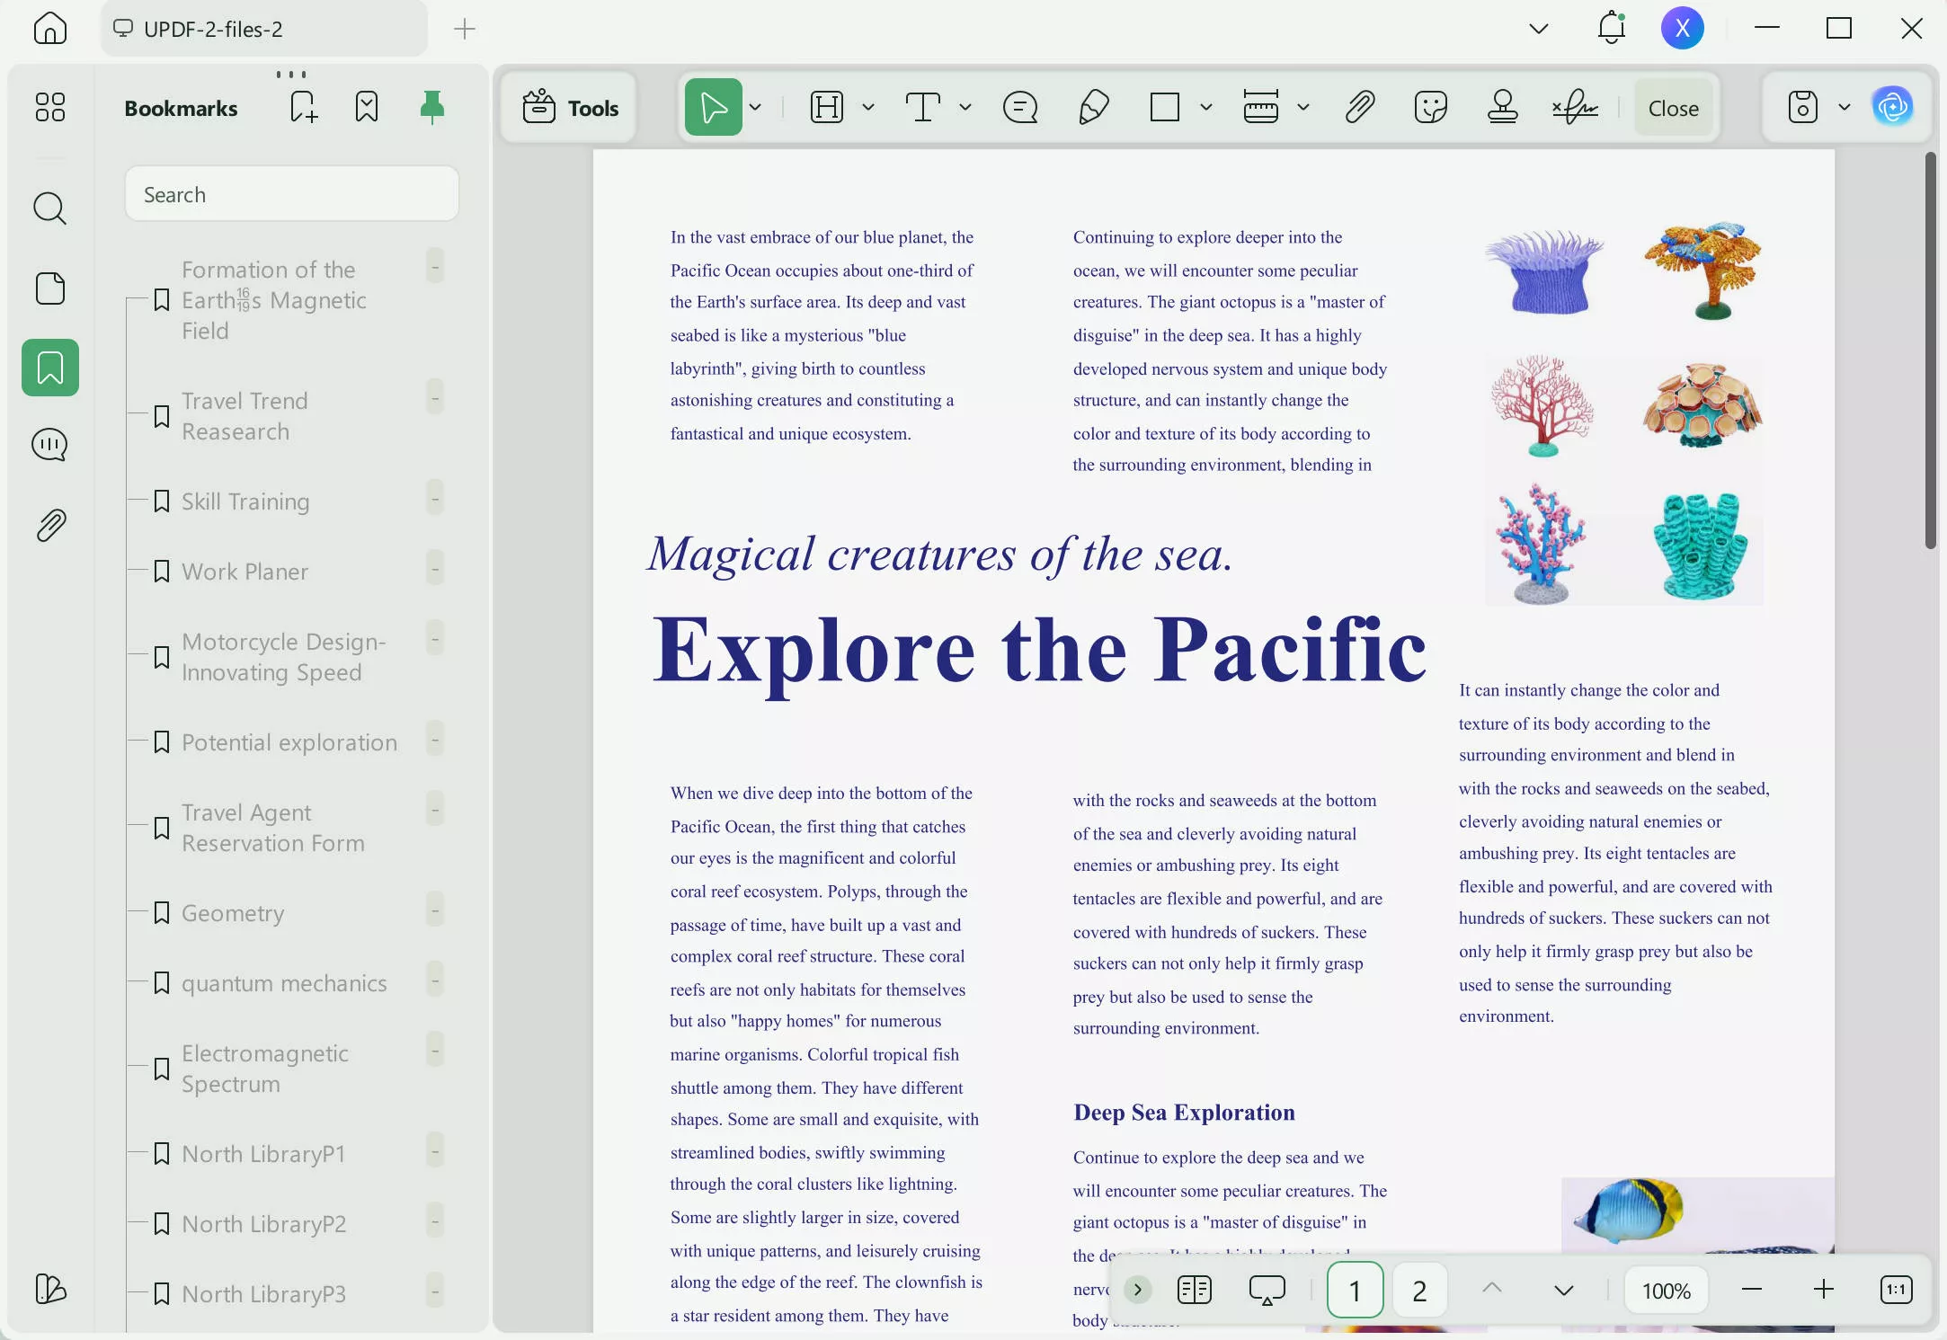
Task: Select the pencil drawing tool
Action: (1093, 108)
